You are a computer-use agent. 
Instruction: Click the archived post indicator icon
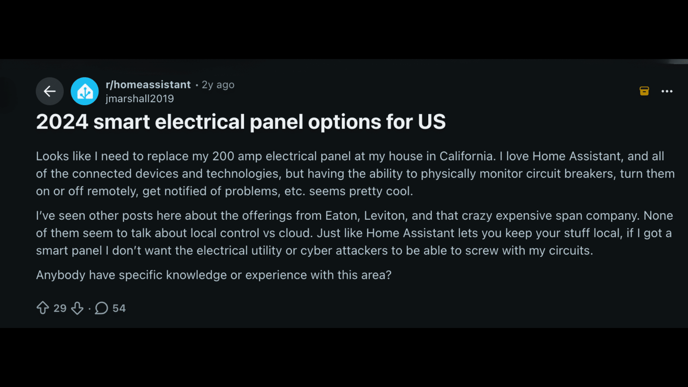[644, 91]
